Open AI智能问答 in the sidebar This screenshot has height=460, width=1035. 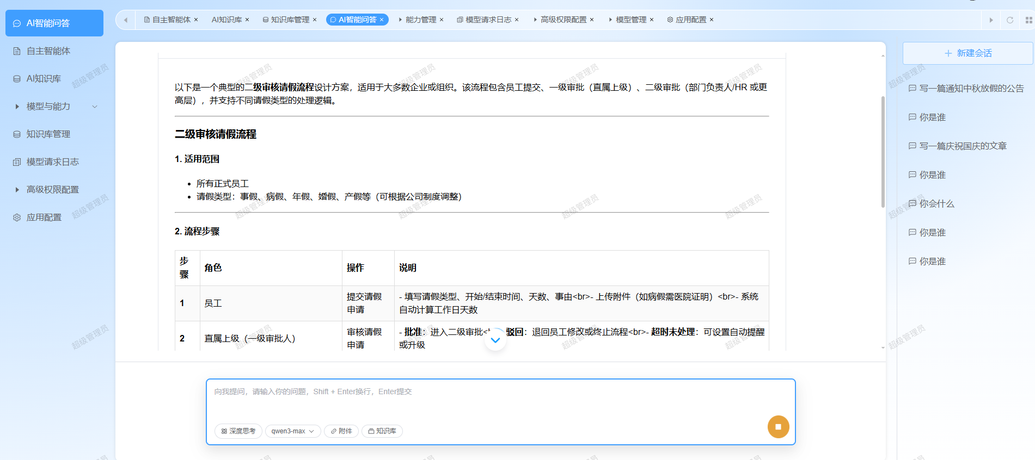tap(54, 23)
